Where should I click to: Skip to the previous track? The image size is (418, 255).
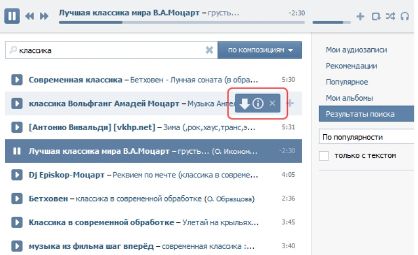click(x=29, y=16)
